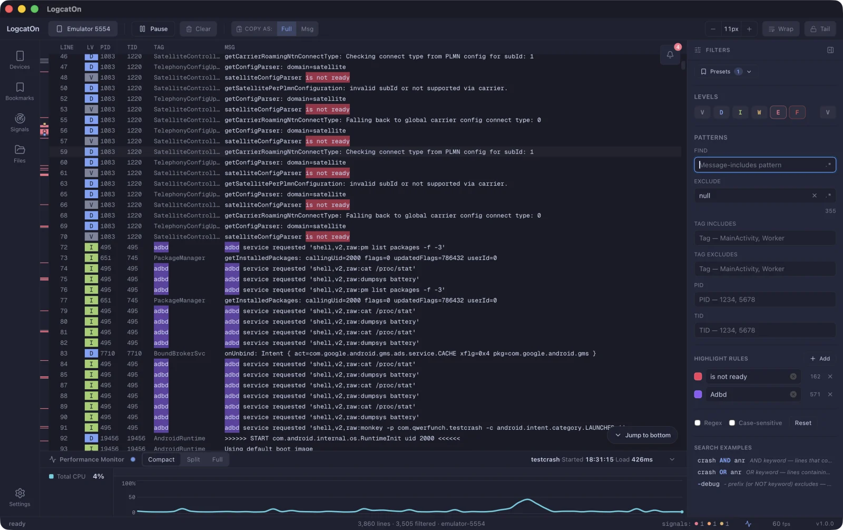Remove the 'is not ready' highlight rule

[830, 377]
